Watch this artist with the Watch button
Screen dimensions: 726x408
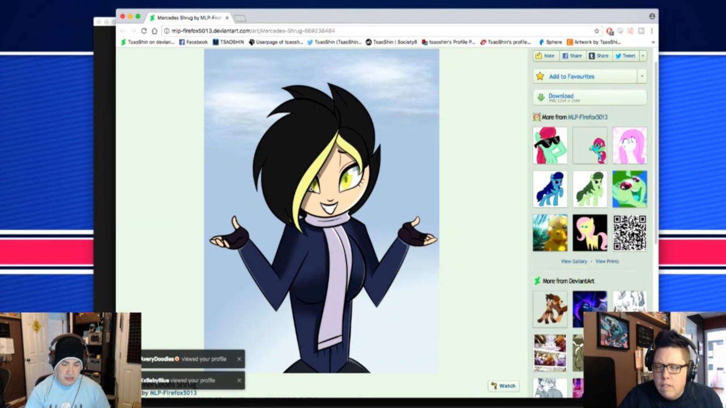click(504, 386)
